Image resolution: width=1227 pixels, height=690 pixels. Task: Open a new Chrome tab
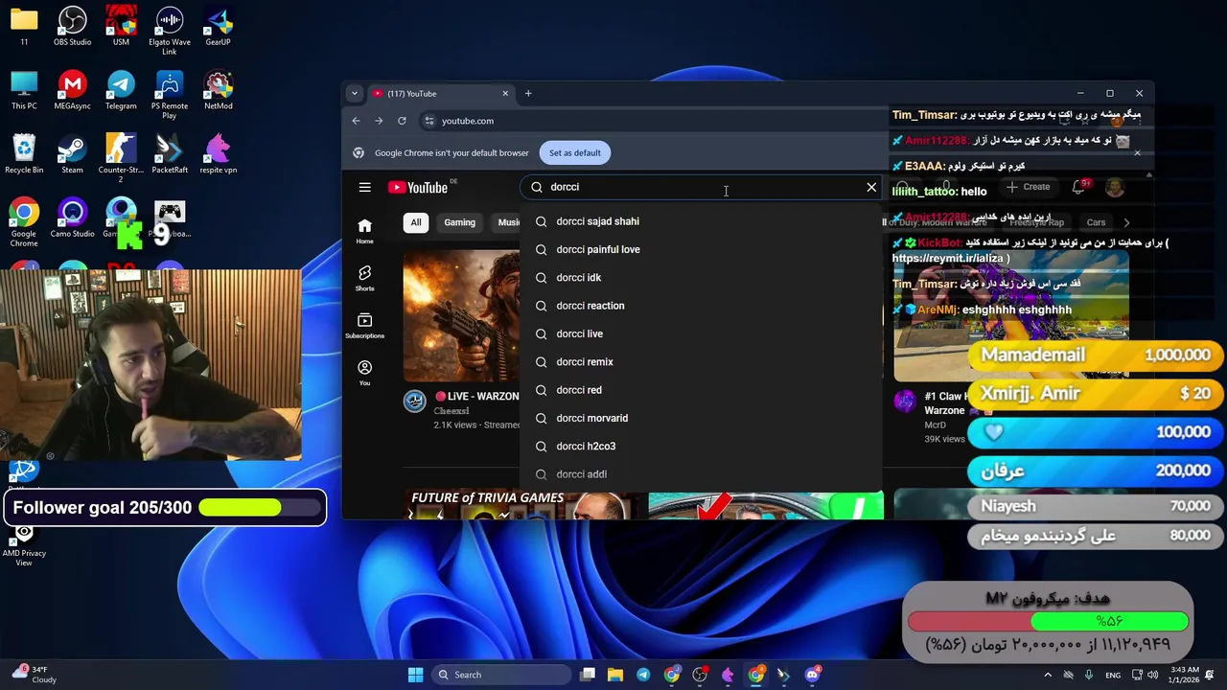pyautogui.click(x=528, y=93)
